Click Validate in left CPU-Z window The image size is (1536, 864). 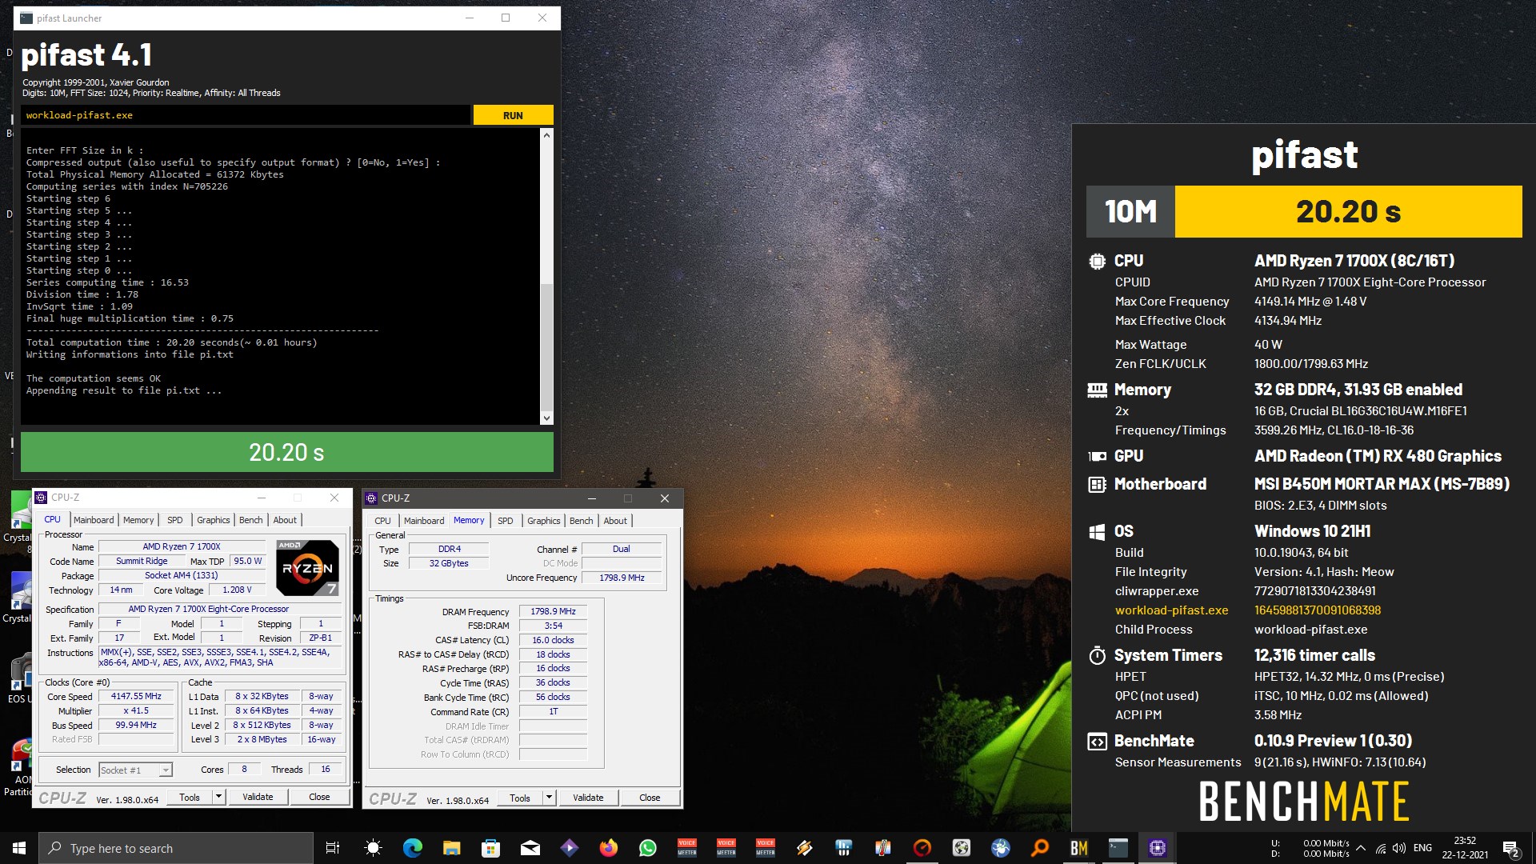tap(258, 797)
